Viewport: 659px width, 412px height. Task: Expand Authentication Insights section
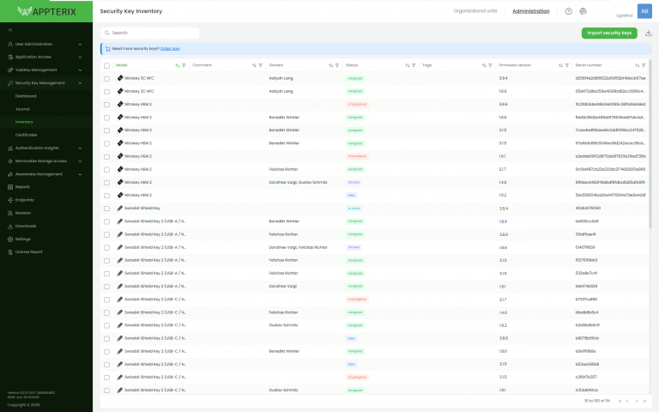coord(46,148)
